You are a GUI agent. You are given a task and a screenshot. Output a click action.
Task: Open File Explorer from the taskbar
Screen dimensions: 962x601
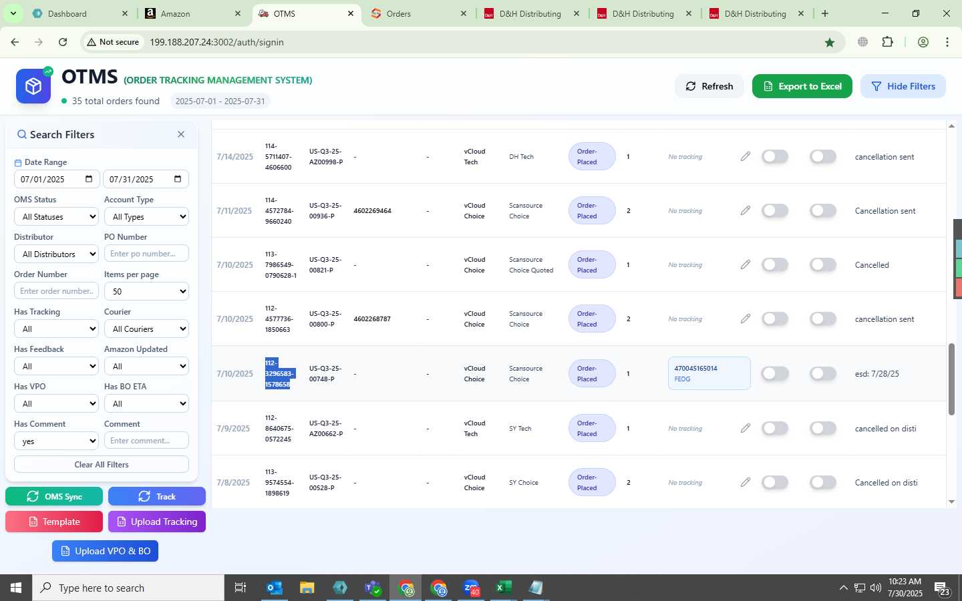(x=307, y=588)
